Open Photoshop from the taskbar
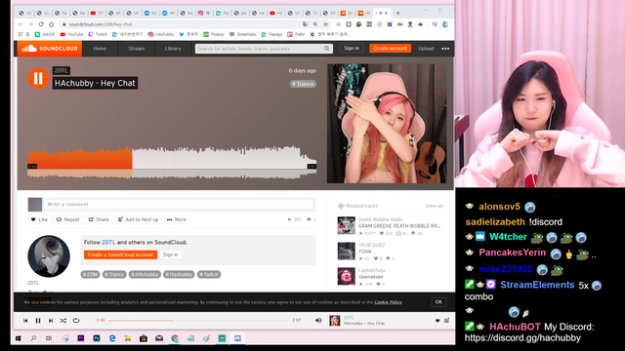This screenshot has height=351, width=625. point(97,338)
